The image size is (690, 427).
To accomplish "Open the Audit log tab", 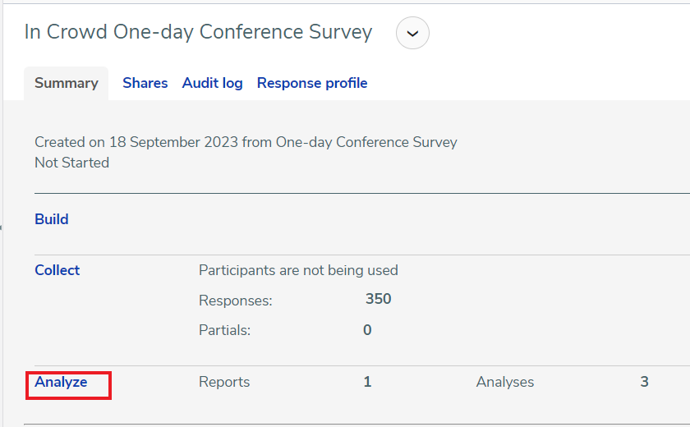I will (x=212, y=83).
